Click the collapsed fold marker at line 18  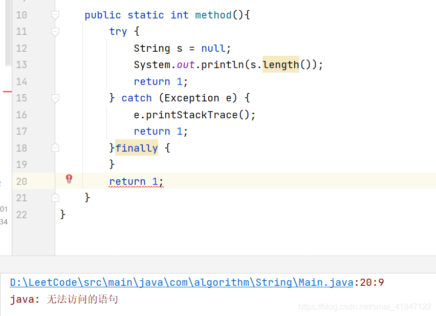pos(55,148)
